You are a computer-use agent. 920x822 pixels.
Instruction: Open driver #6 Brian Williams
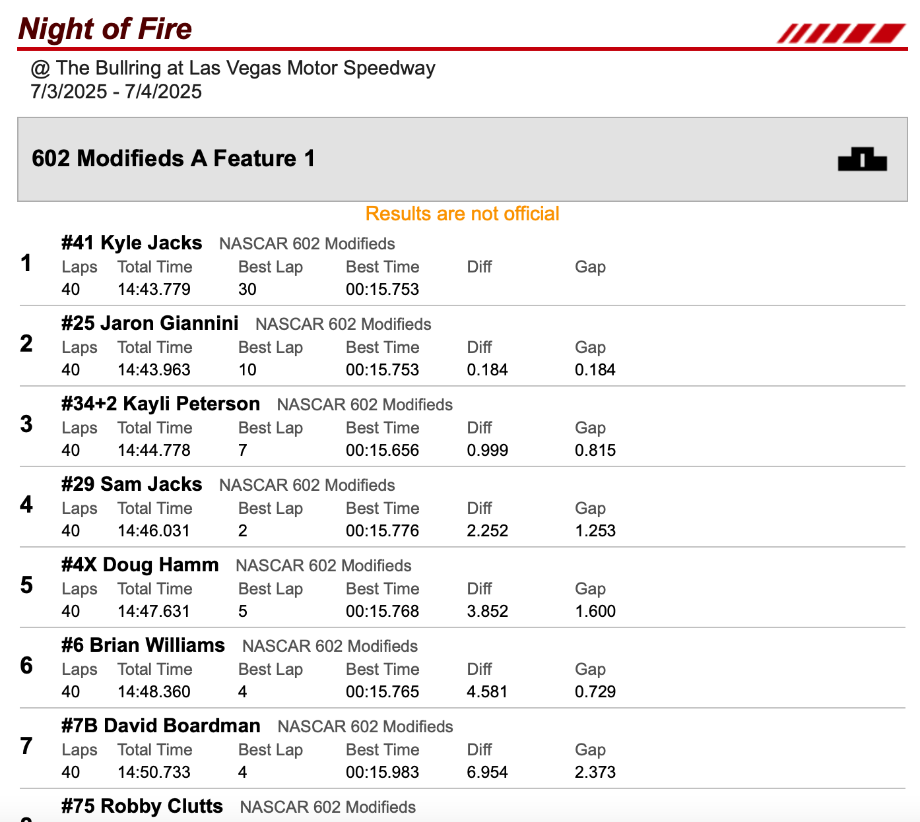[143, 645]
